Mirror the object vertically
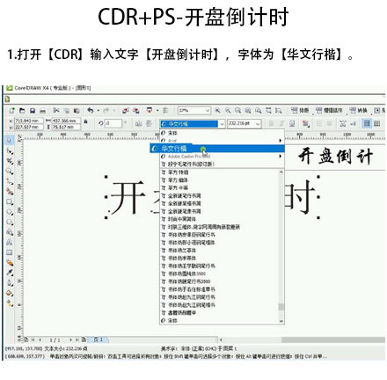387x380 pixels. pyautogui.click(x=149, y=123)
